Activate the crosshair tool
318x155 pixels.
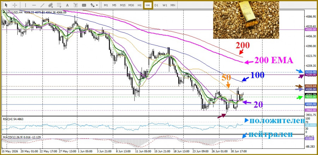15,5
